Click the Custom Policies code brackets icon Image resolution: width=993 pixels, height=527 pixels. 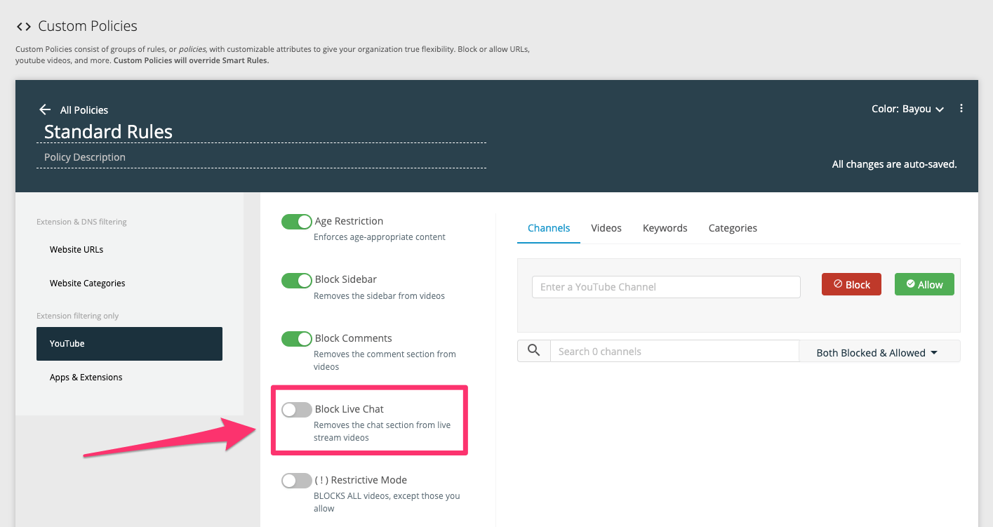[23, 27]
